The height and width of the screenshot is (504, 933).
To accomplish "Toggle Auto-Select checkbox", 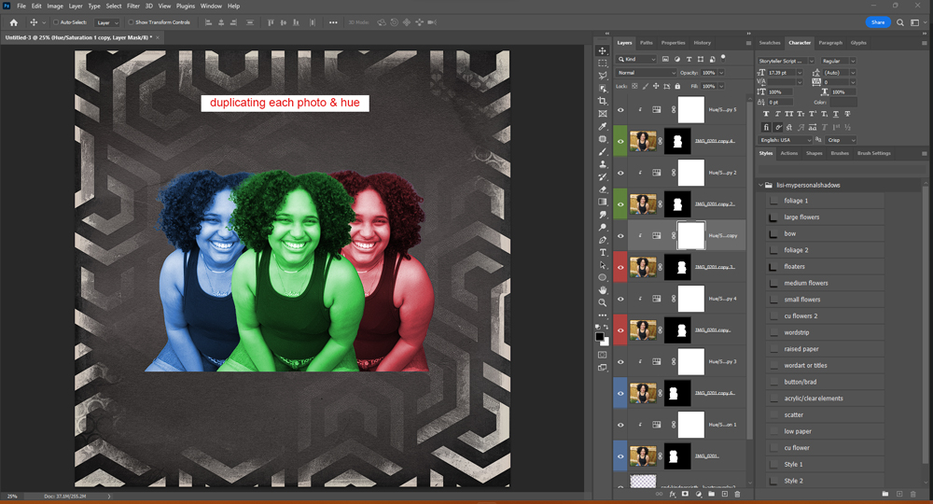I will pyautogui.click(x=56, y=22).
